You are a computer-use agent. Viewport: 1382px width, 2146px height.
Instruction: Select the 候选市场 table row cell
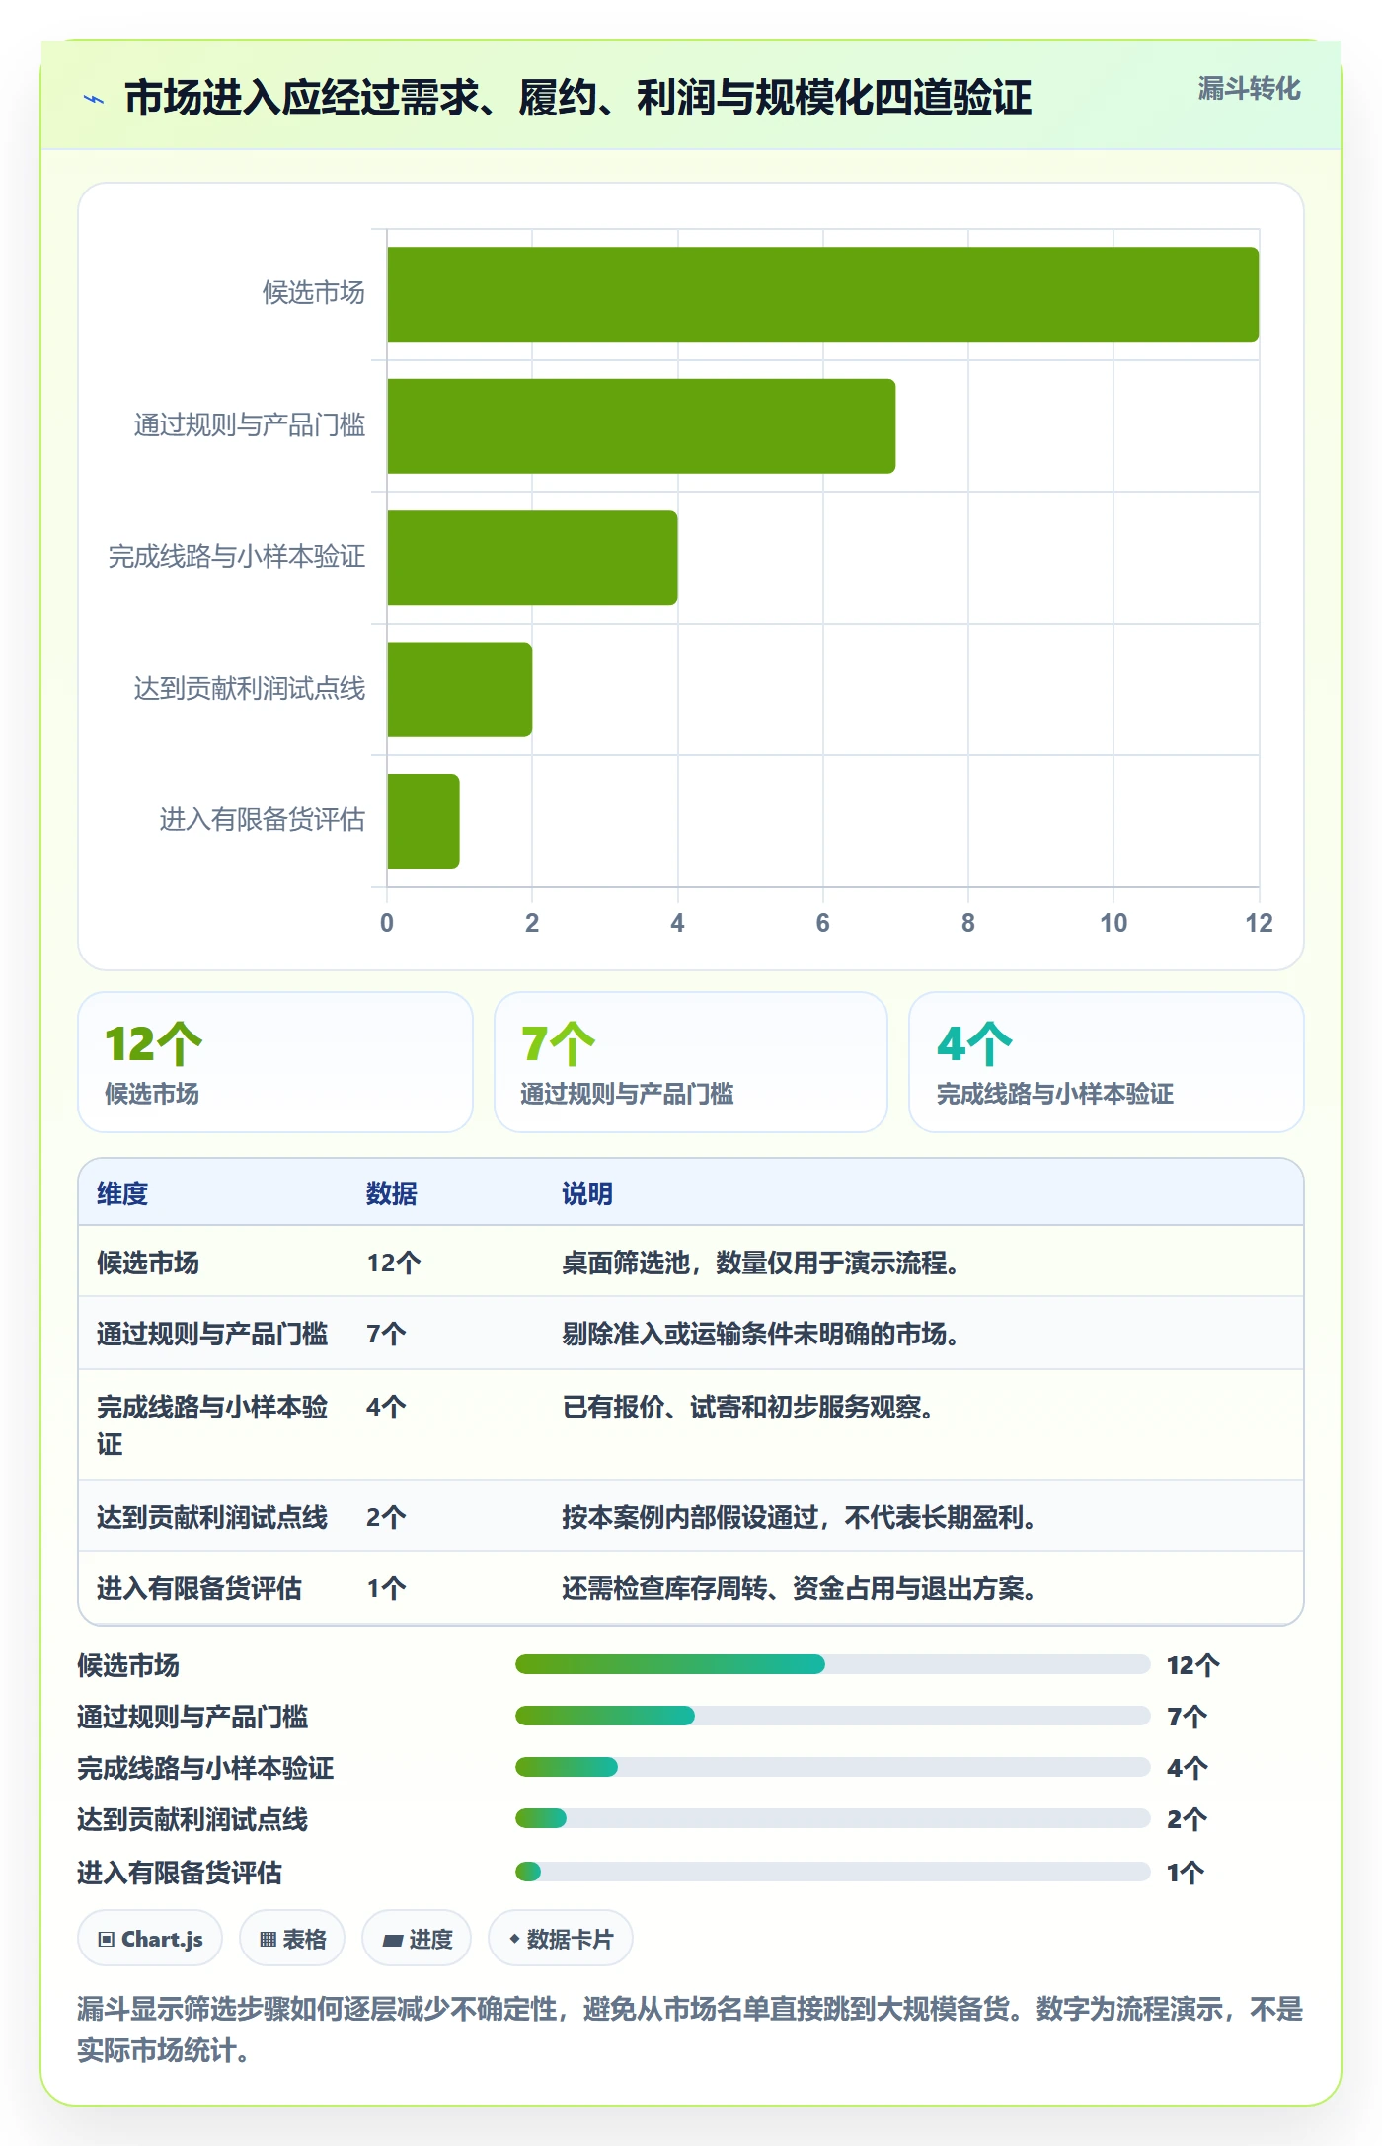coord(148,1263)
